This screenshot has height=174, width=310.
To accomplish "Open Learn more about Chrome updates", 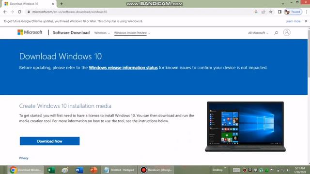I will (x=293, y=21).
